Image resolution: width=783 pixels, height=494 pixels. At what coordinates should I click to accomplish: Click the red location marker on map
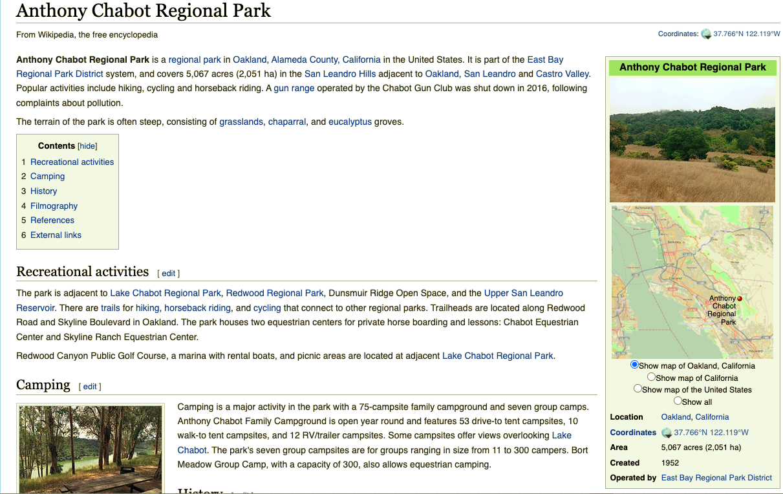(740, 299)
